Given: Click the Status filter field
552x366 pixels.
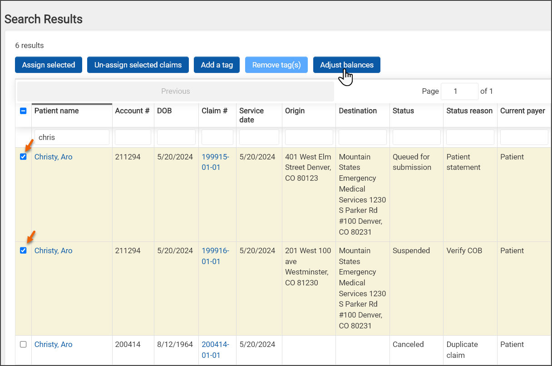Looking at the screenshot, I should [x=416, y=137].
